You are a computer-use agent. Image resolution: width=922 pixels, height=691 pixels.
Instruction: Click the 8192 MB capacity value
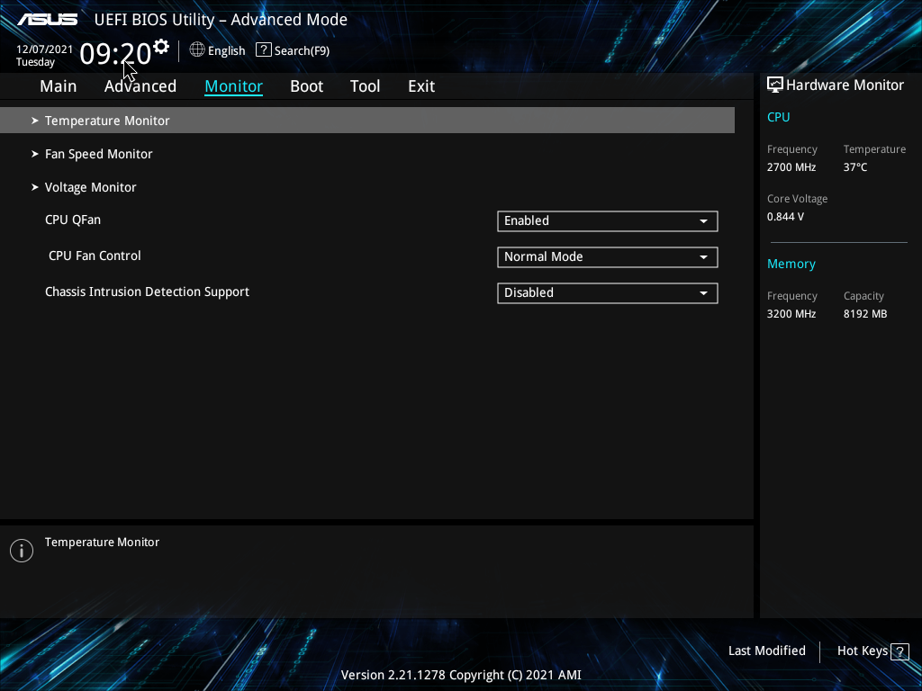click(865, 314)
